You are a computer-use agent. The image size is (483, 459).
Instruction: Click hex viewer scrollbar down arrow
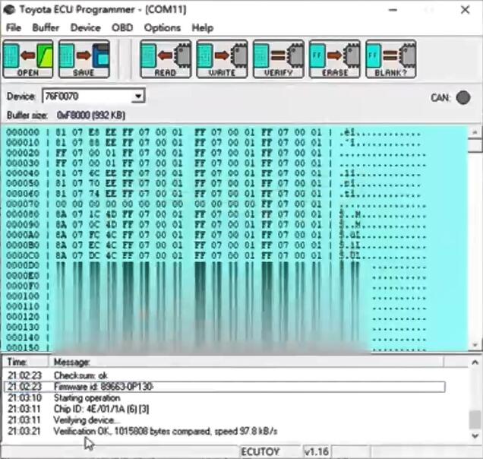point(475,345)
